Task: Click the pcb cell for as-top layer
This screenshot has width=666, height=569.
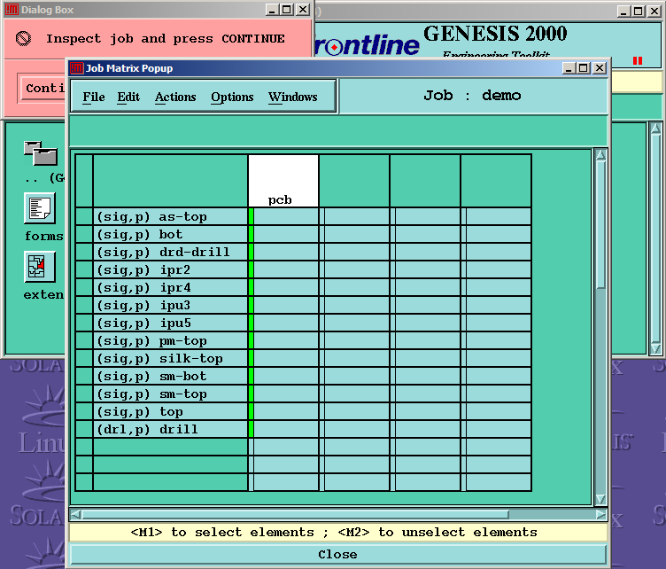Action: point(286,217)
